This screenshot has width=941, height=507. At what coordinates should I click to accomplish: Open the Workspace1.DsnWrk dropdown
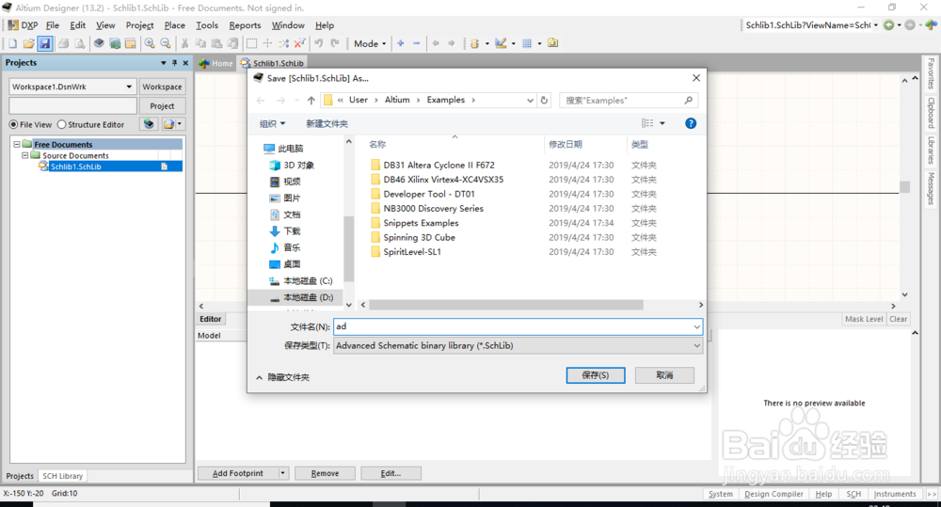pos(129,87)
